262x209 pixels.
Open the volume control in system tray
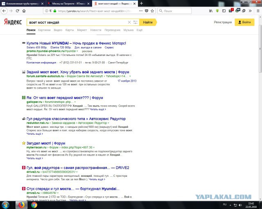[x=240, y=205]
